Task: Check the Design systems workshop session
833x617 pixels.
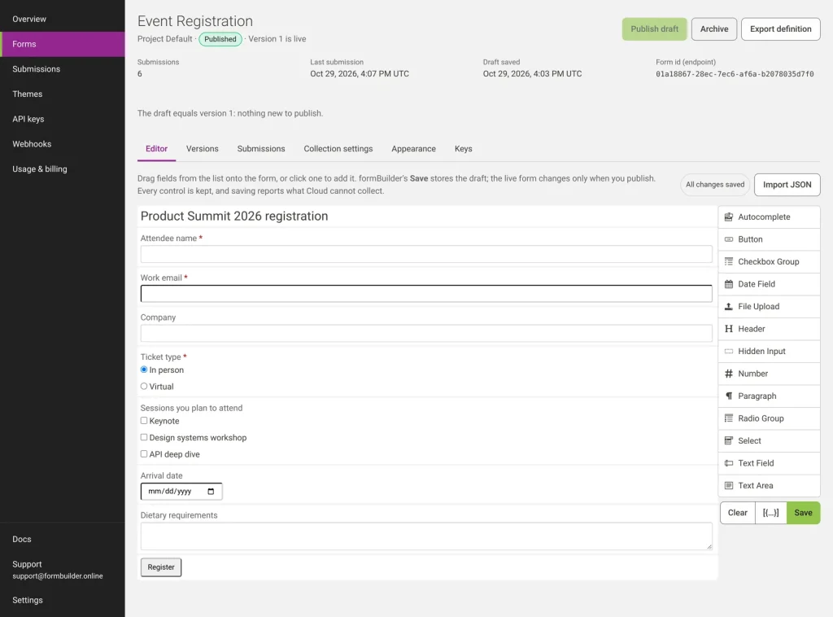Action: [144, 437]
